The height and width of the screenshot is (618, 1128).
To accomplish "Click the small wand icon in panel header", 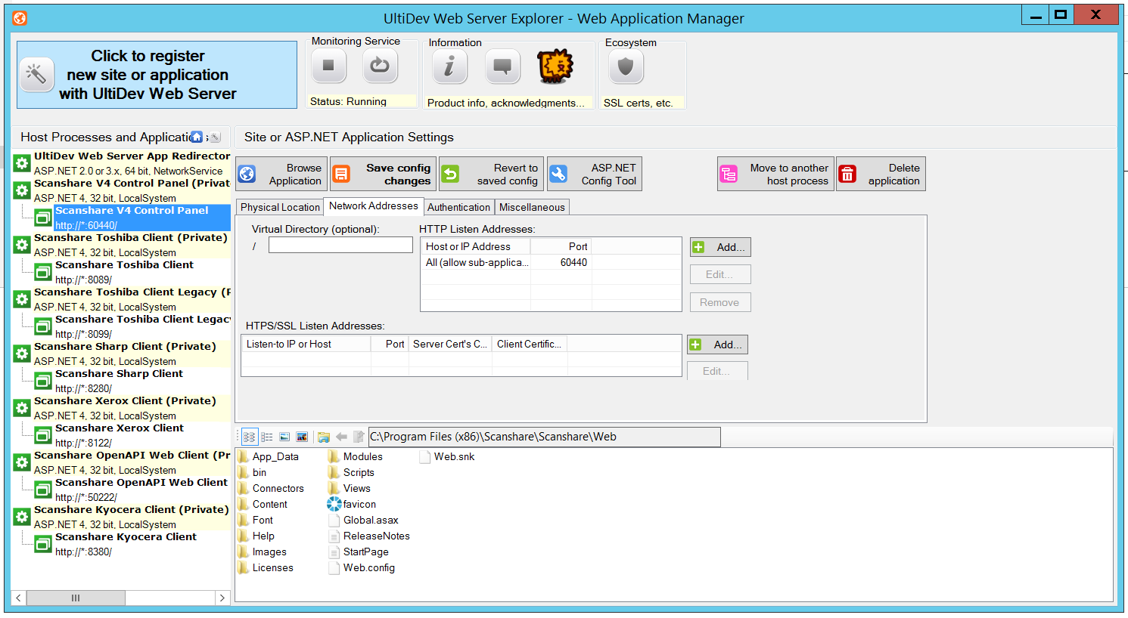I will pos(215,137).
